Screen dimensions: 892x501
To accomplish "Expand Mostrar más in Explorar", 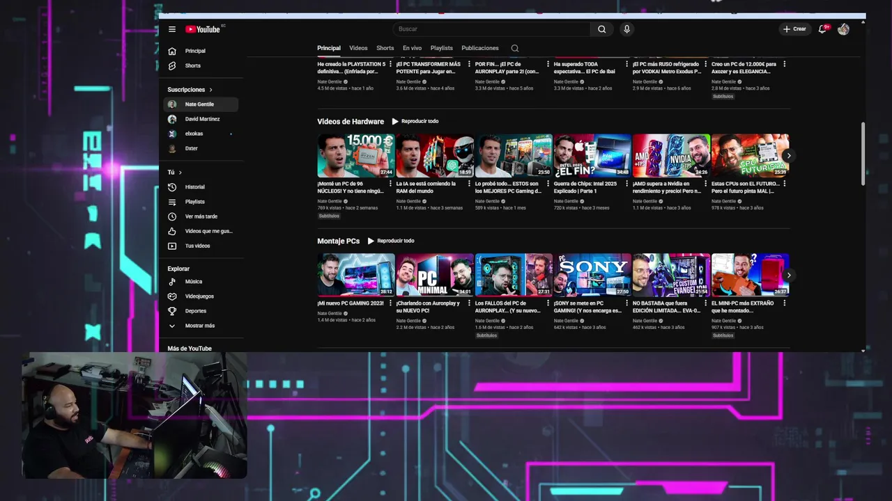I will point(201,326).
